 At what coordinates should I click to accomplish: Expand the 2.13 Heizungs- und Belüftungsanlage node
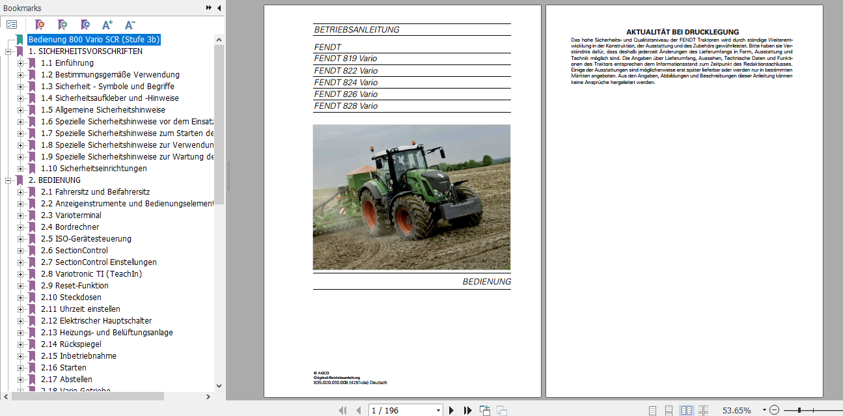(x=21, y=333)
